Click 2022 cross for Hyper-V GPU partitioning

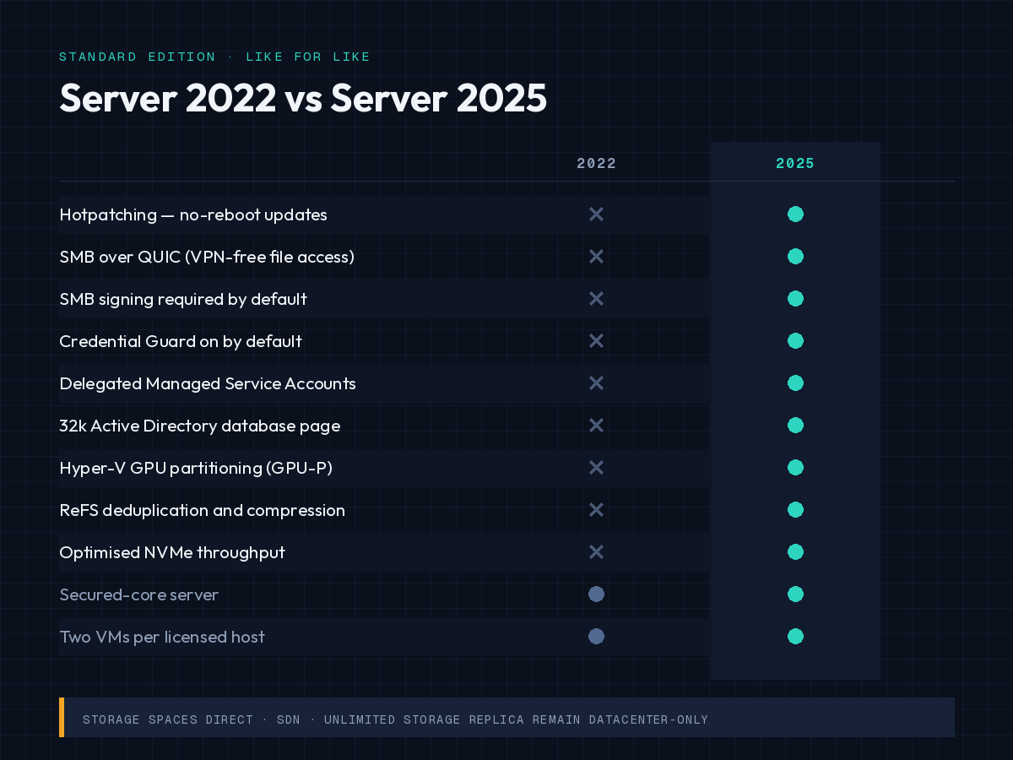coord(596,468)
